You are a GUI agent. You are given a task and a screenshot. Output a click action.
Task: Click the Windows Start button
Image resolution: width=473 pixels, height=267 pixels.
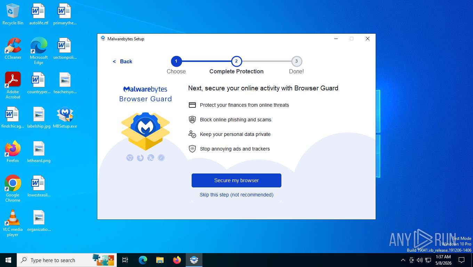pyautogui.click(x=8, y=260)
